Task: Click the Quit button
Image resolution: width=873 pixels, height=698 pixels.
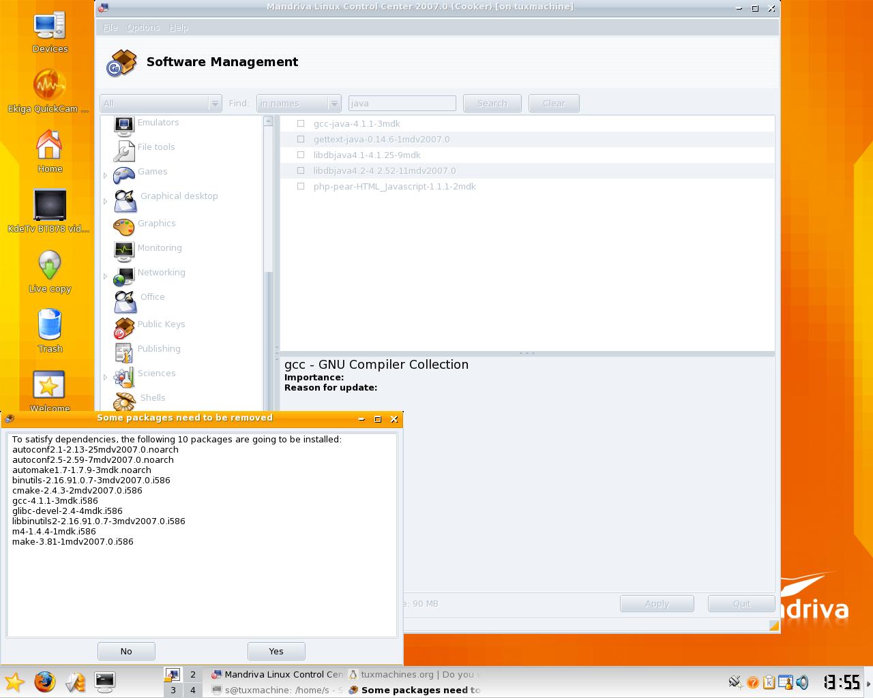Action: coord(741,604)
